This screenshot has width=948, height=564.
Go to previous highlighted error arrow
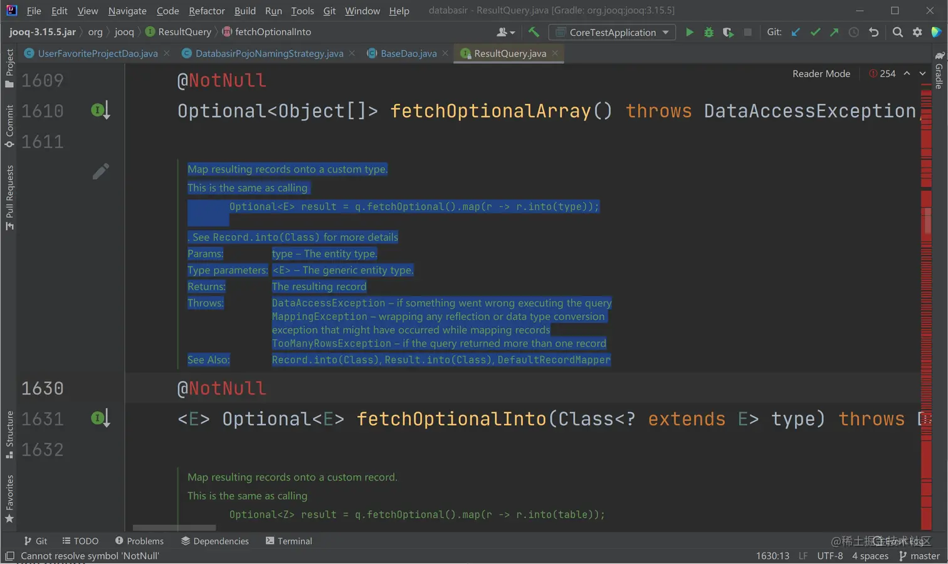coord(907,73)
